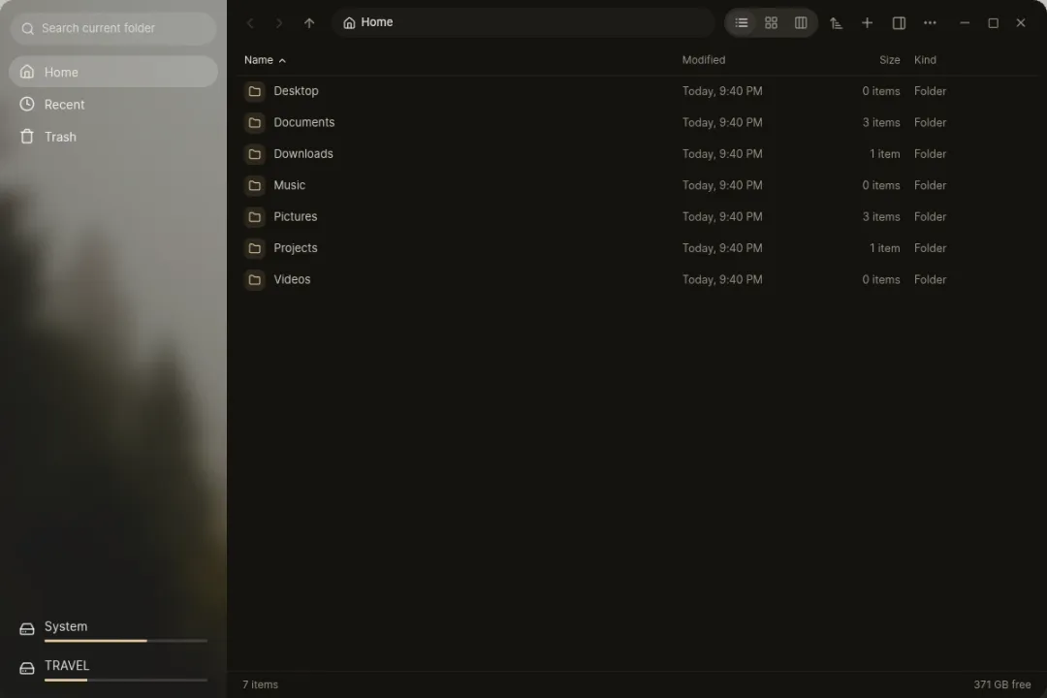Select the Documents folder icon

click(x=254, y=122)
